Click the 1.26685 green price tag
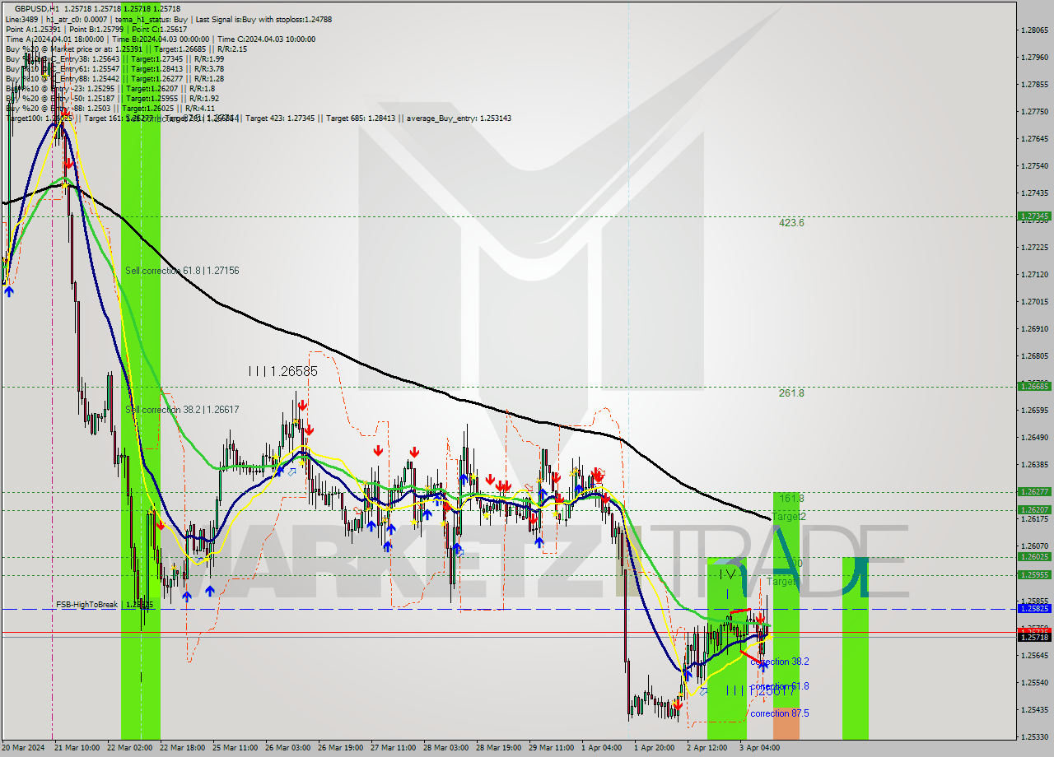 tap(1034, 386)
